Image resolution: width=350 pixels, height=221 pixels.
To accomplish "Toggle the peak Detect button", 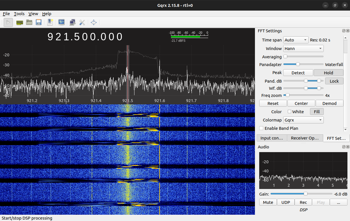I will [298, 73].
